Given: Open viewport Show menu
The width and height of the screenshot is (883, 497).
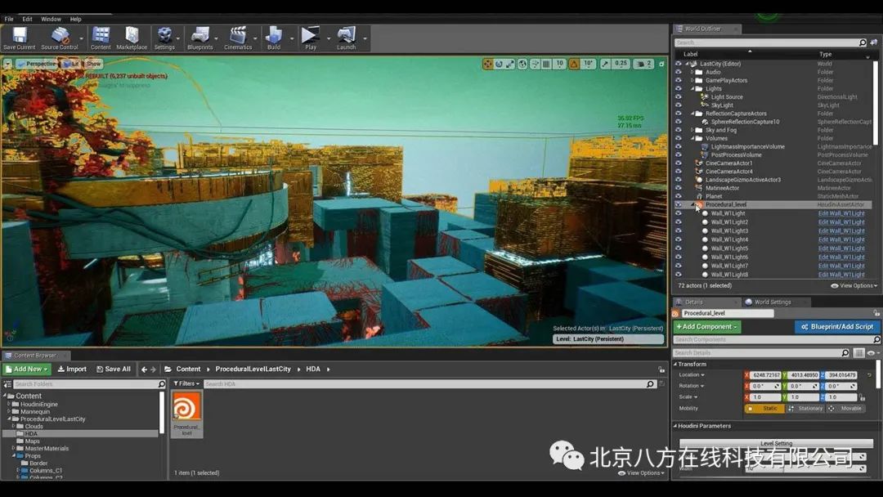Looking at the screenshot, I should pyautogui.click(x=94, y=64).
